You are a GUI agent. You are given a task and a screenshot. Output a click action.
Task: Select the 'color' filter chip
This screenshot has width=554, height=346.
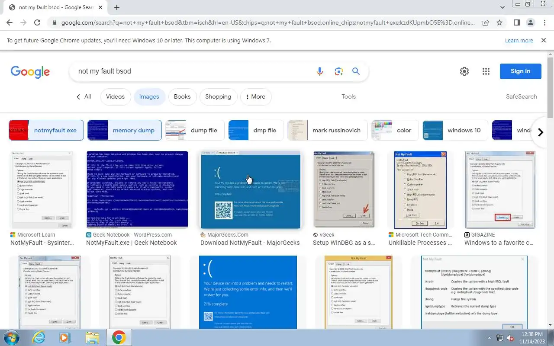point(395,130)
